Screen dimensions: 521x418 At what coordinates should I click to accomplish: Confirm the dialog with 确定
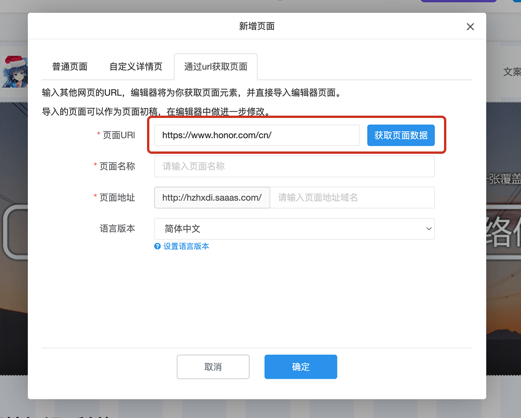[x=300, y=367]
